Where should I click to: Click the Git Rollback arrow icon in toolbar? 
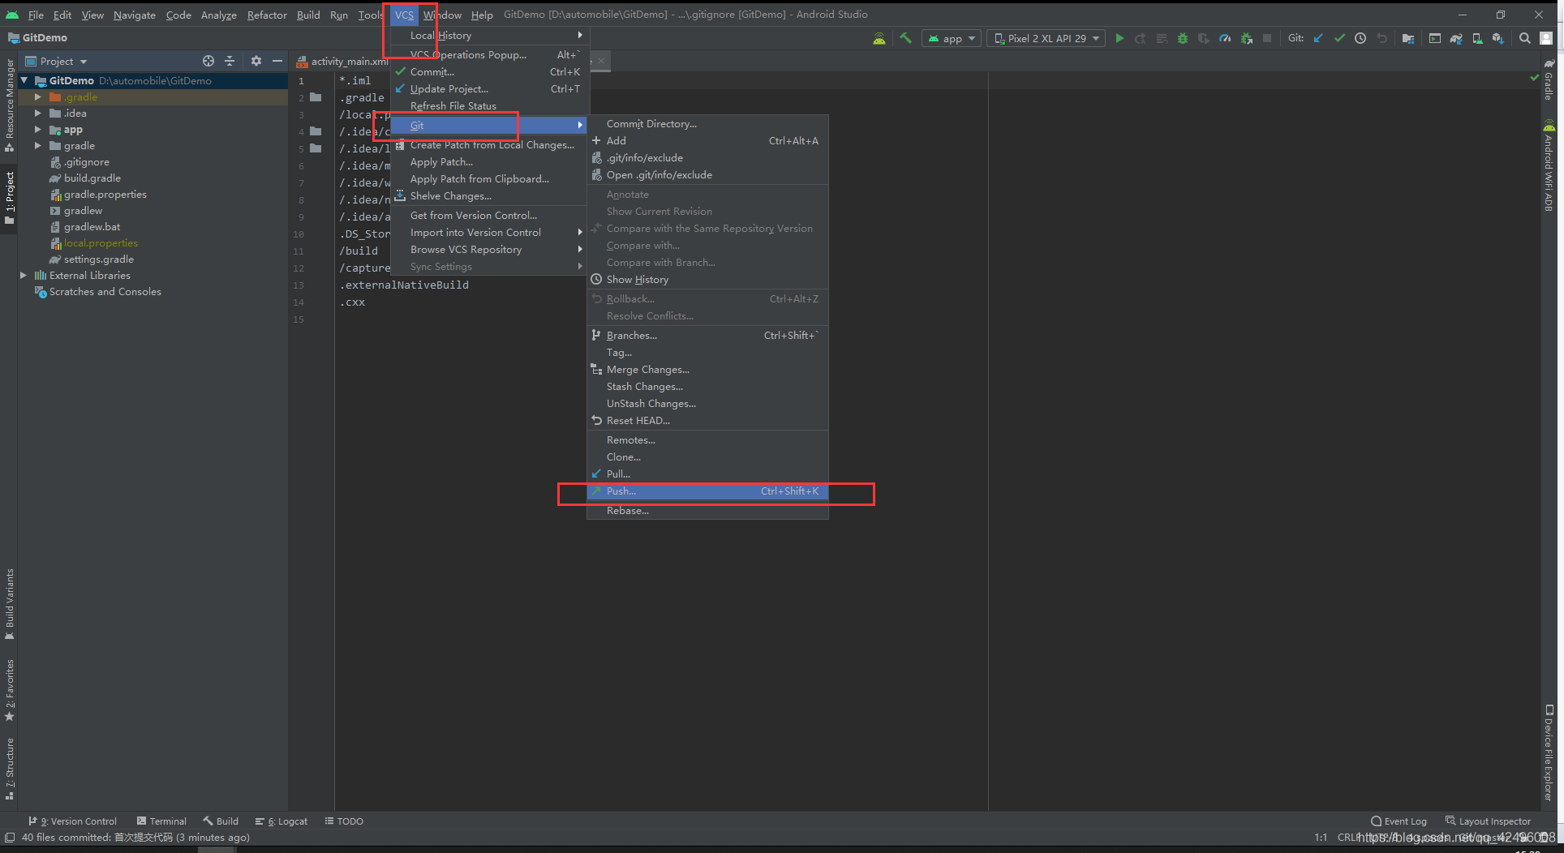[1381, 38]
